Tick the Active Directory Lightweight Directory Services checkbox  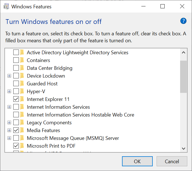(x=16, y=53)
